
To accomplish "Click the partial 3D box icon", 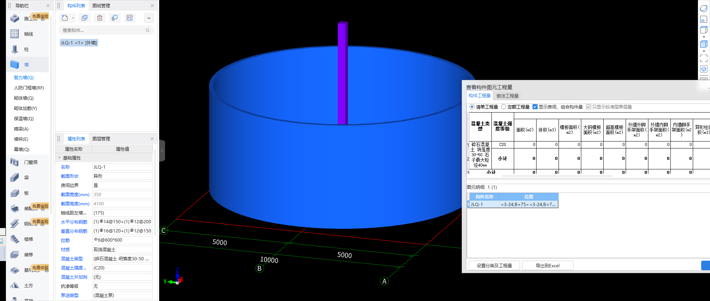I will [704, 69].
